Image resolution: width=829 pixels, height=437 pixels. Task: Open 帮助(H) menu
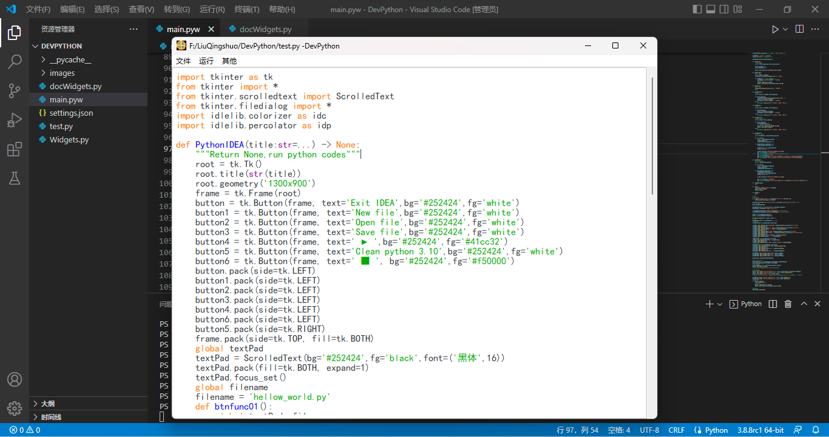(282, 10)
